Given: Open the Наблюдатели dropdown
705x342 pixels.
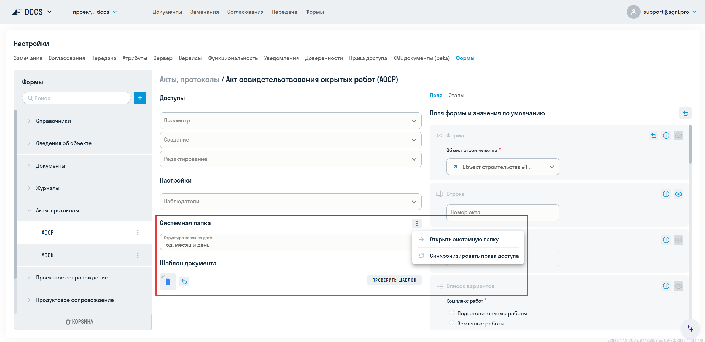Looking at the screenshot, I should 290,202.
